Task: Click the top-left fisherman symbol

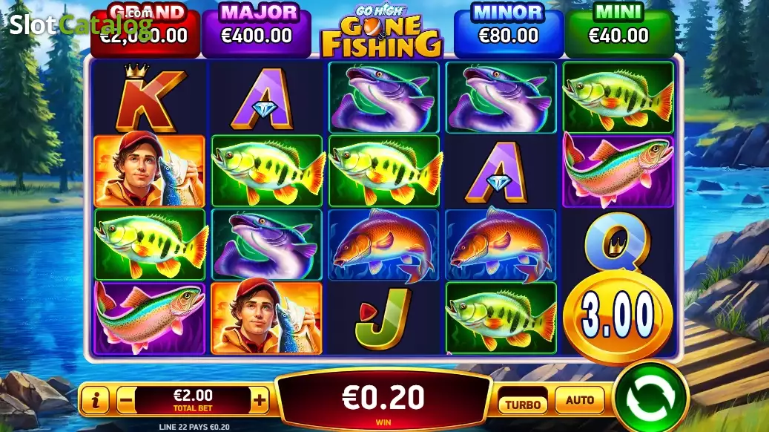Action: point(149,170)
